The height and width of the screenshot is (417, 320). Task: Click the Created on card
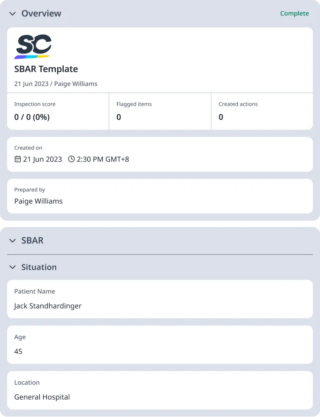[x=160, y=154]
